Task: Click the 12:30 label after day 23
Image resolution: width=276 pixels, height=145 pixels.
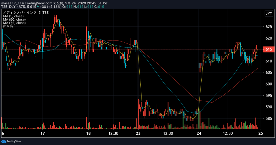Action: click(168, 133)
